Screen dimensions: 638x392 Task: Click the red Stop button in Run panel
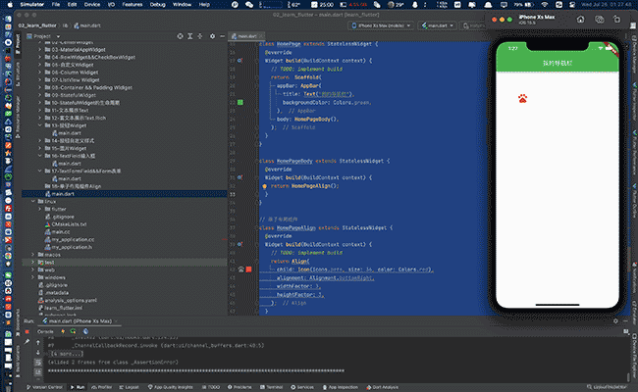(27, 331)
